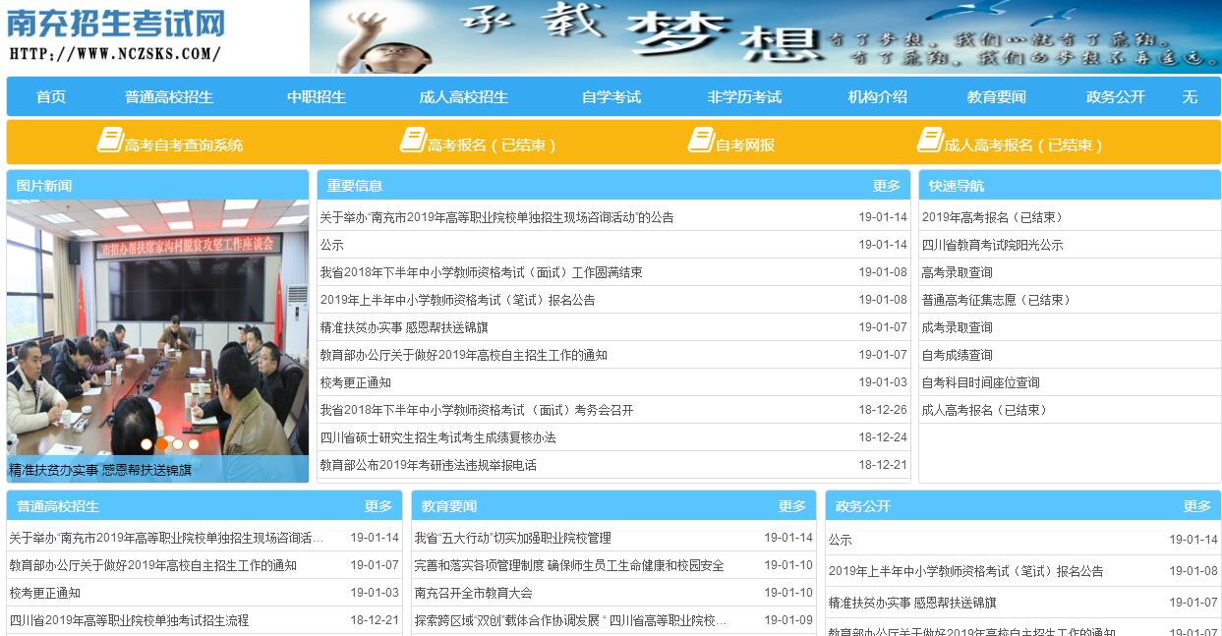Select the last carousel dot
The width and height of the screenshot is (1222, 636).
tap(194, 444)
